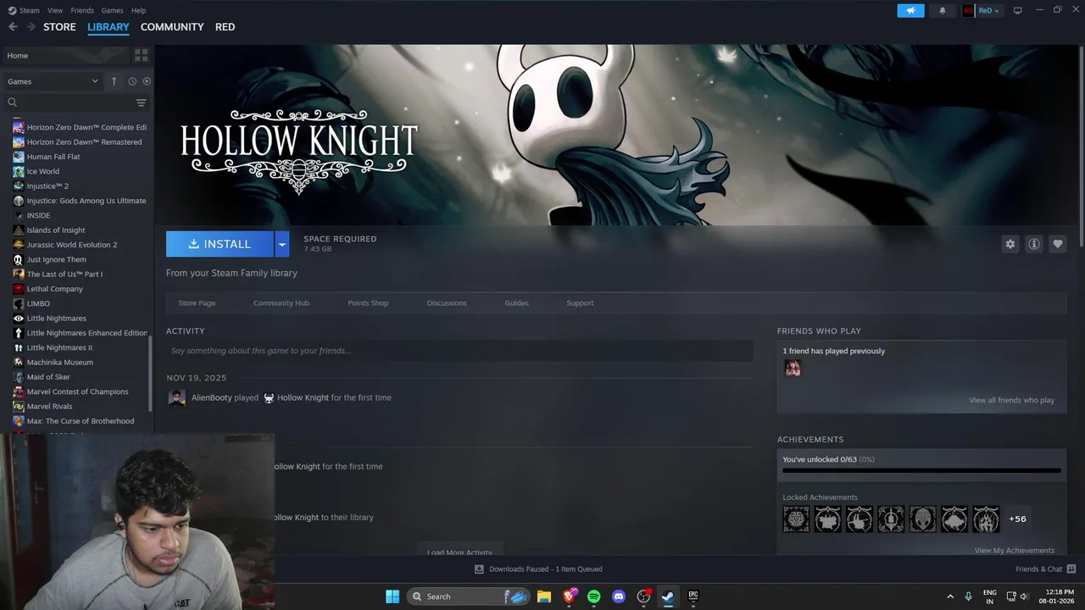Image resolution: width=1085 pixels, height=610 pixels.
Task: Select Marvel Rivals in library list
Action: click(x=49, y=407)
